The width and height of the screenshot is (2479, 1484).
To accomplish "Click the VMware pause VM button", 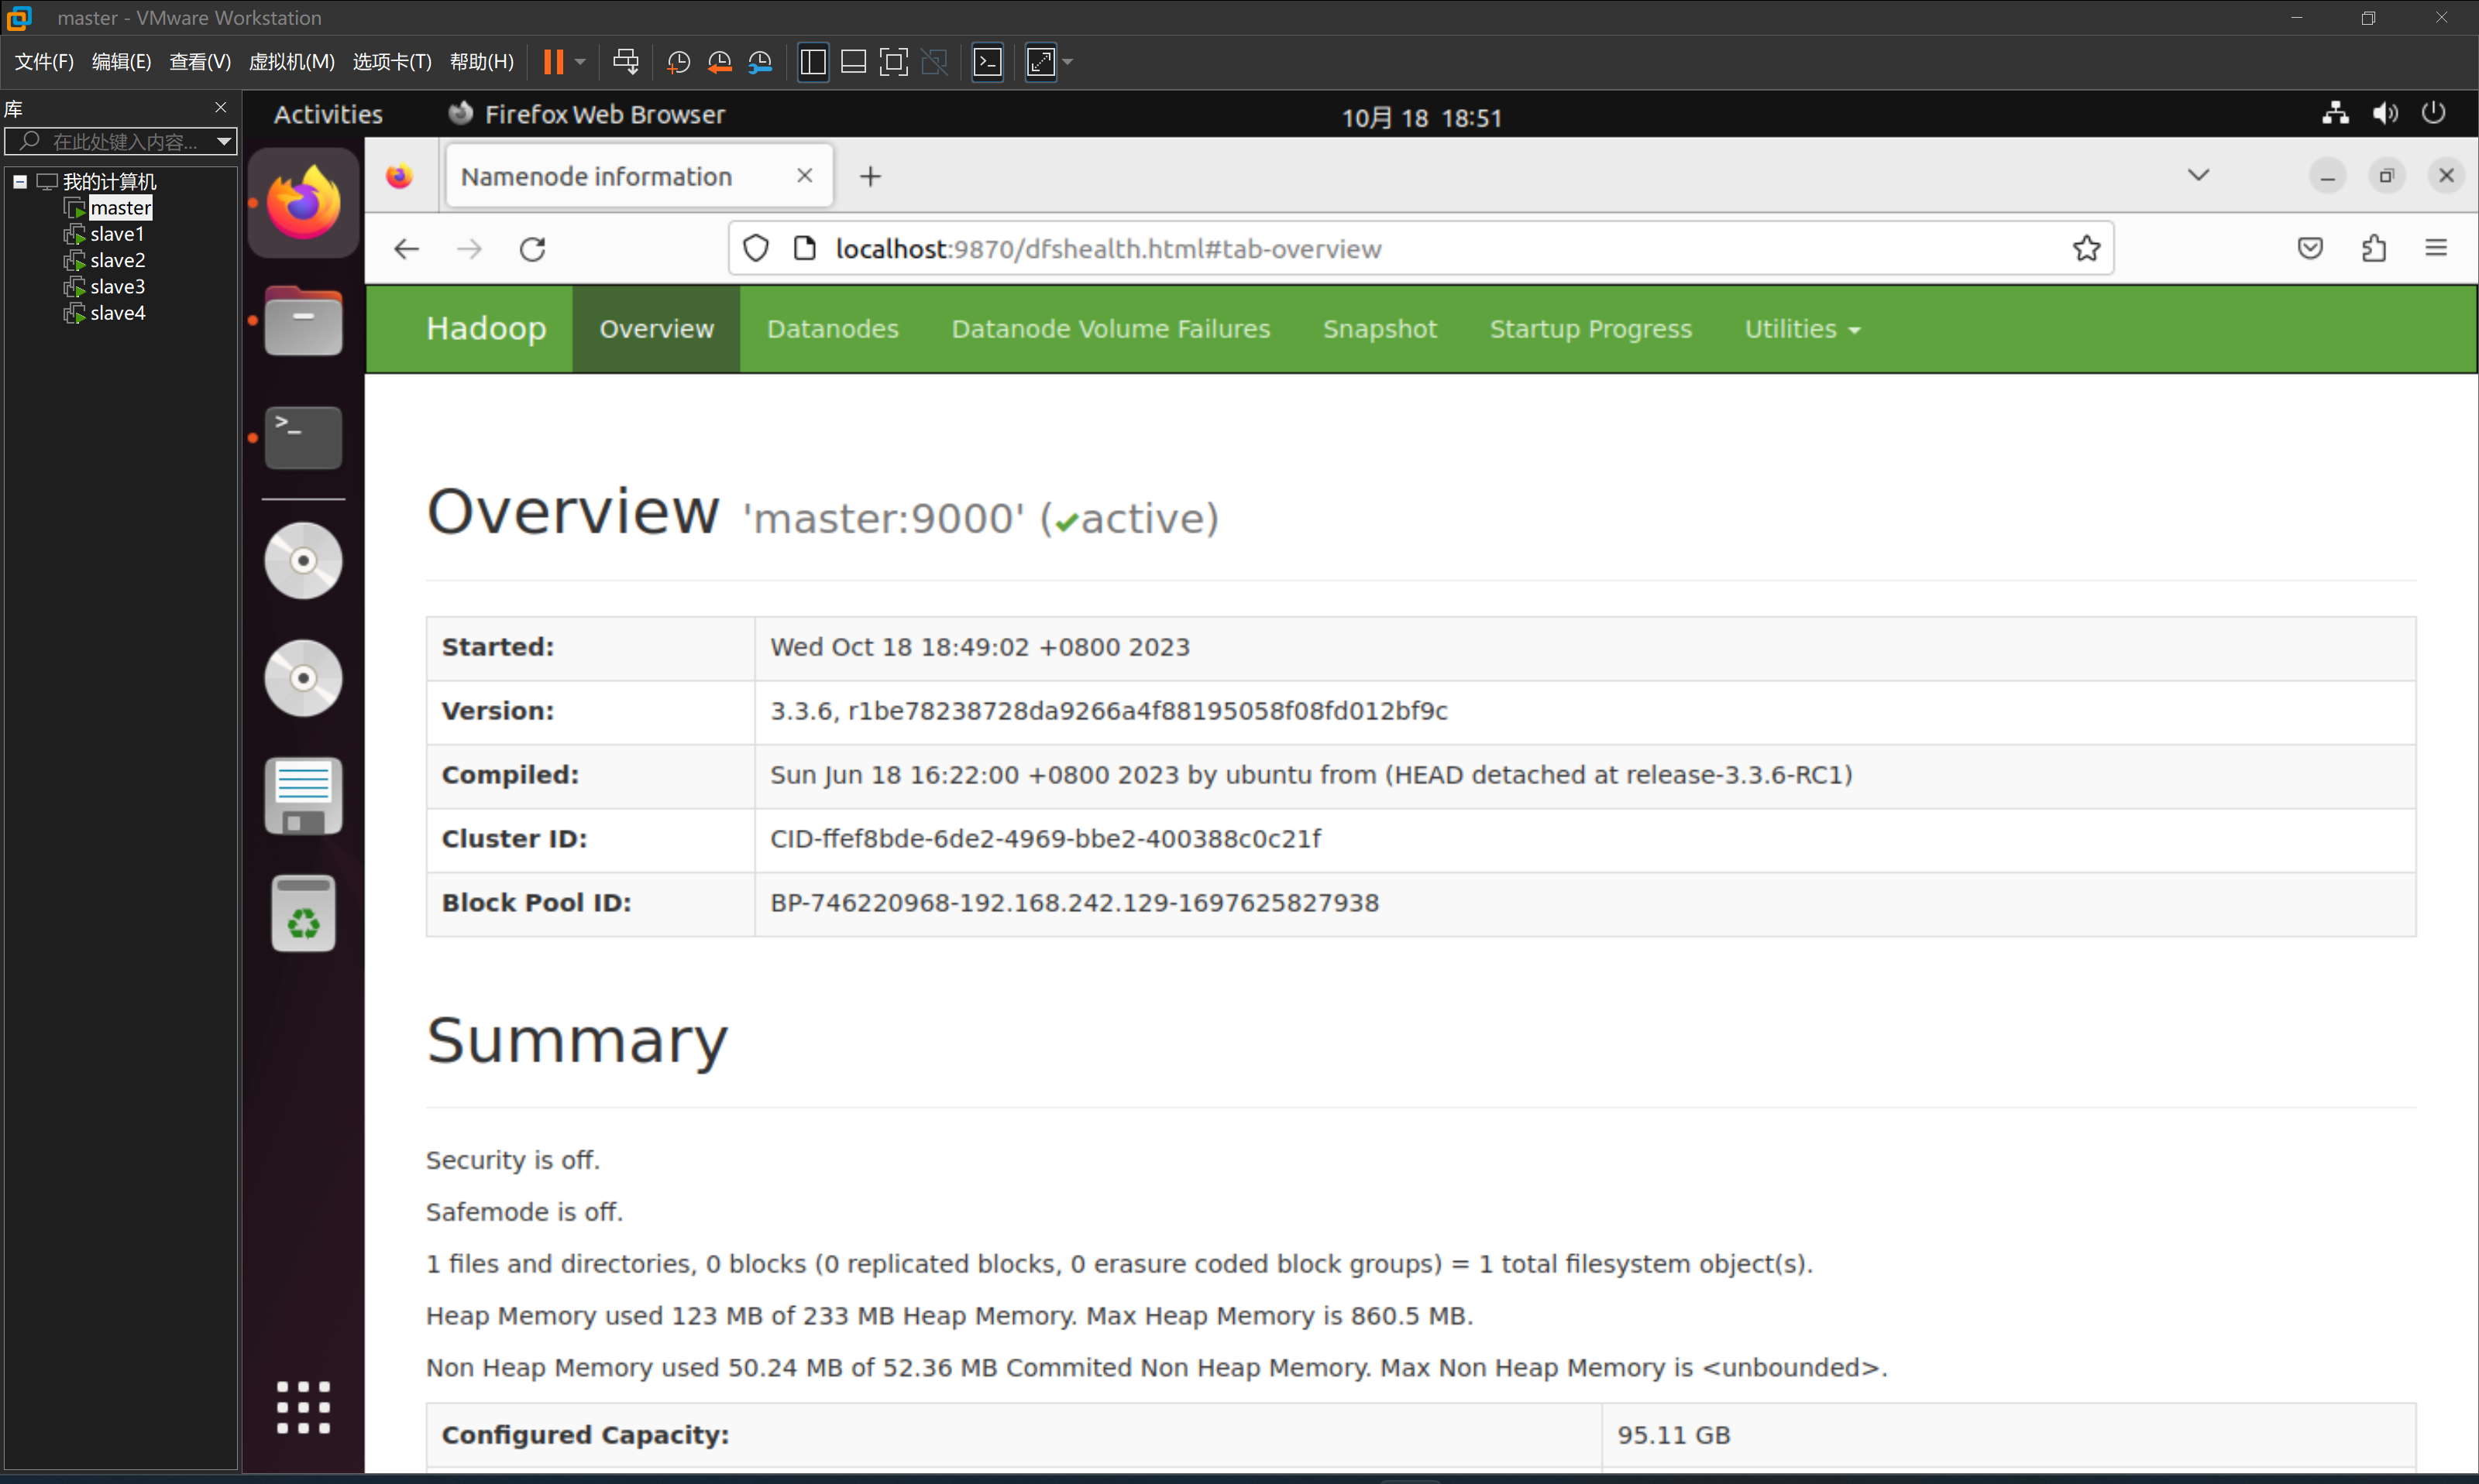I will coord(553,62).
